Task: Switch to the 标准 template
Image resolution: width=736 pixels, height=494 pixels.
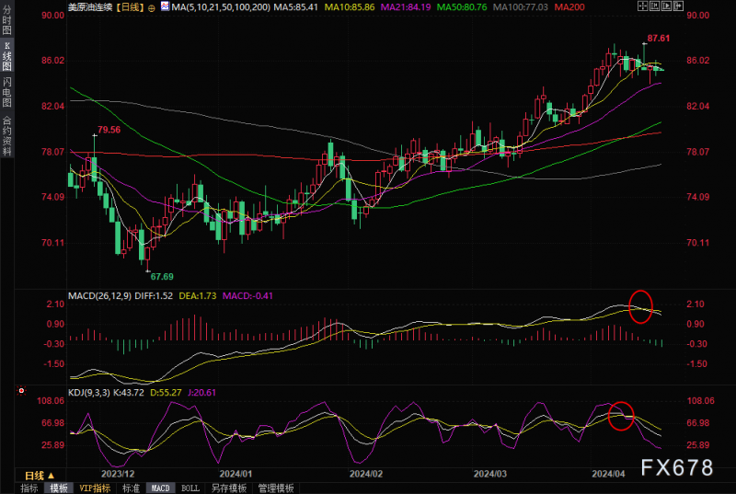Action: [131, 488]
